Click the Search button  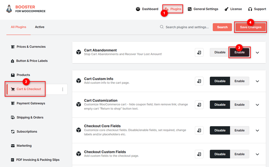222,27
